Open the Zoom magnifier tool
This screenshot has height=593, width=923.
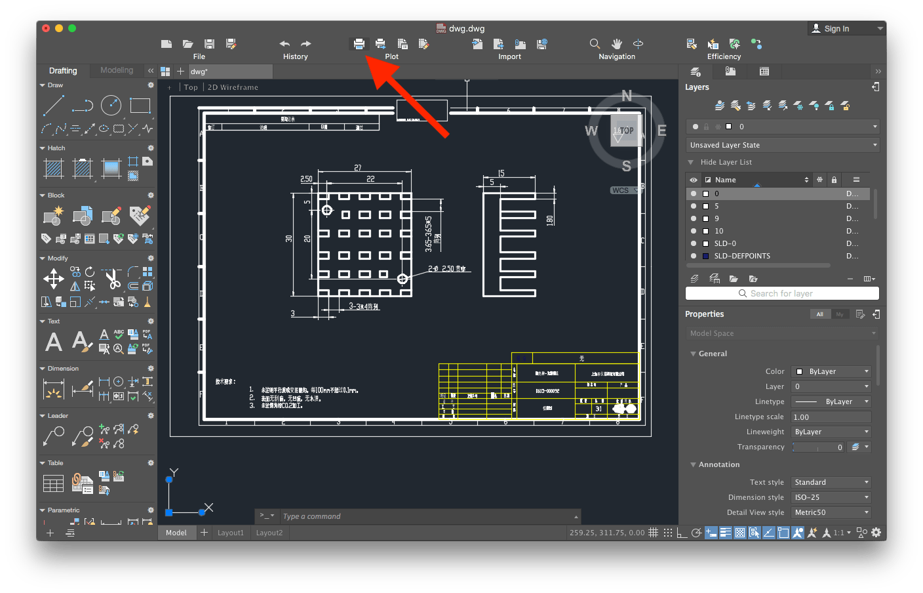pyautogui.click(x=595, y=44)
